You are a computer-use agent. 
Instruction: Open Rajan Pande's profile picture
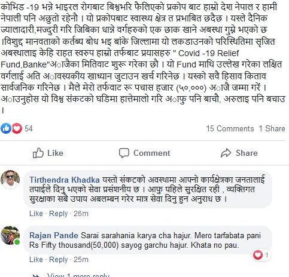[x=10, y=235]
